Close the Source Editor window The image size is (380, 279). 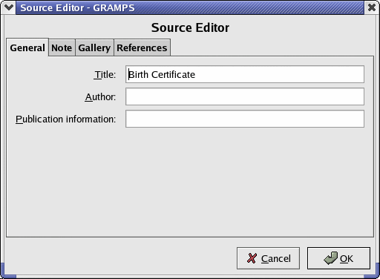[372, 7]
